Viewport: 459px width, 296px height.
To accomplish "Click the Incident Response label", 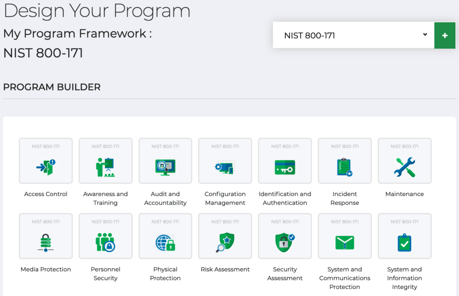I will click(x=345, y=198).
